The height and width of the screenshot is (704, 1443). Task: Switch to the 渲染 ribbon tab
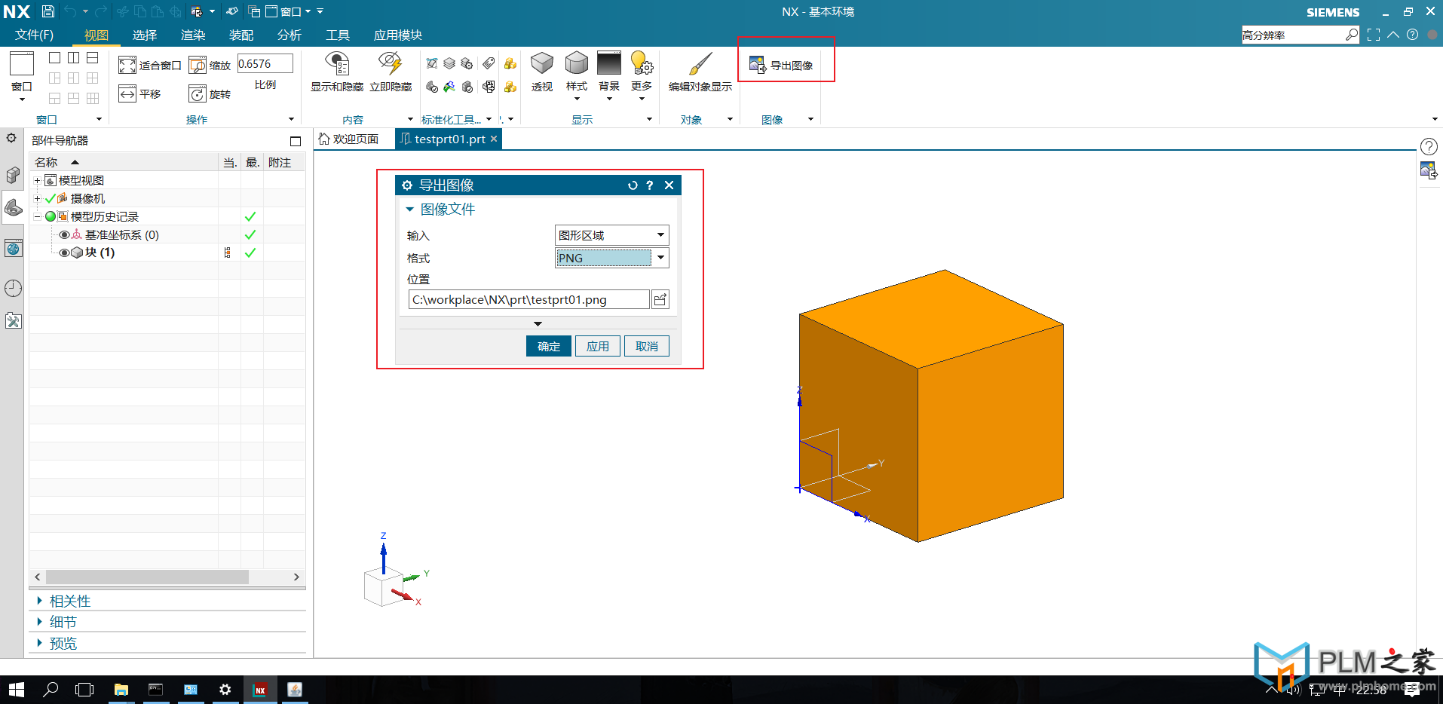(x=193, y=35)
